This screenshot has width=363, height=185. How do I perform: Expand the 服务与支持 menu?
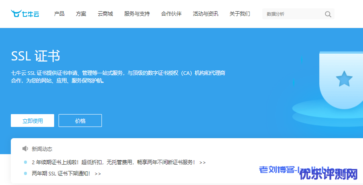click(137, 14)
